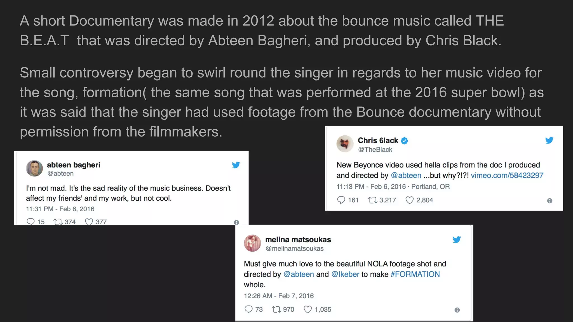Click Chris 6lack's verified badge
This screenshot has height=322, width=573.
click(x=404, y=141)
